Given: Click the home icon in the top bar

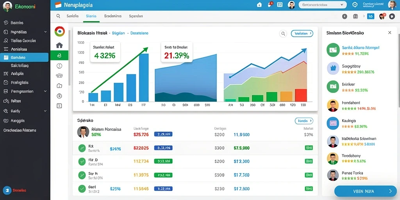Looking at the screenshot, I should coord(259,5).
